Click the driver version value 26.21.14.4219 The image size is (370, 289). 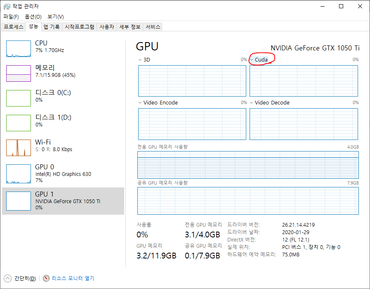point(298,225)
